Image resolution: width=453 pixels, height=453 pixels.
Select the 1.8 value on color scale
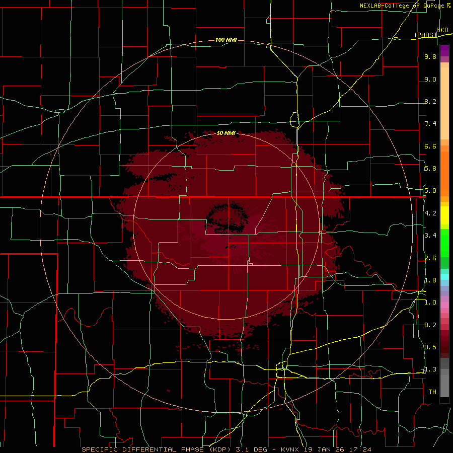click(x=430, y=280)
